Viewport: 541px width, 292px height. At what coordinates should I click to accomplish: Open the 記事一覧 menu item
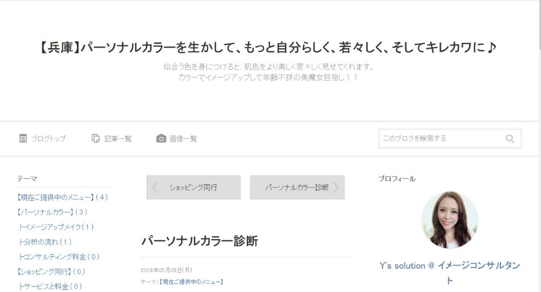(118, 139)
